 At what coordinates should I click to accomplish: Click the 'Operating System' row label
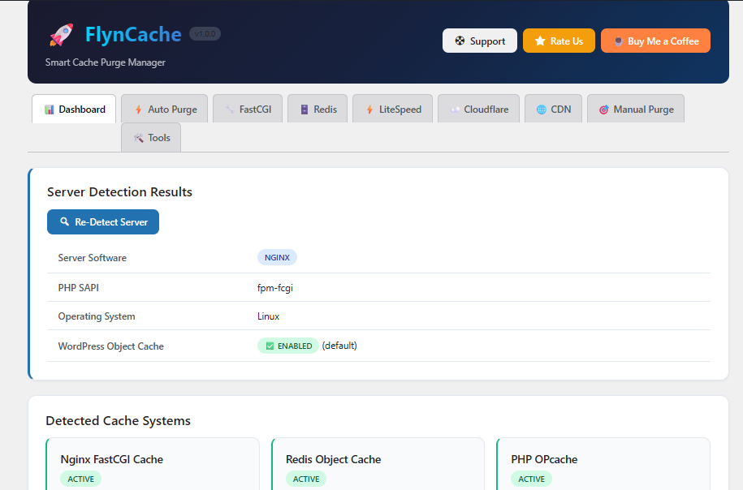click(97, 316)
